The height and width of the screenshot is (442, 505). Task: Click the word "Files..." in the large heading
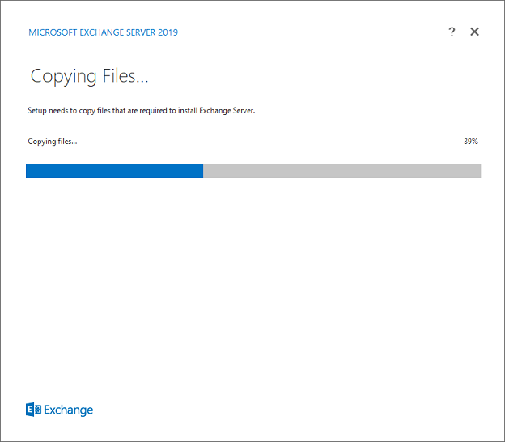click(x=123, y=77)
